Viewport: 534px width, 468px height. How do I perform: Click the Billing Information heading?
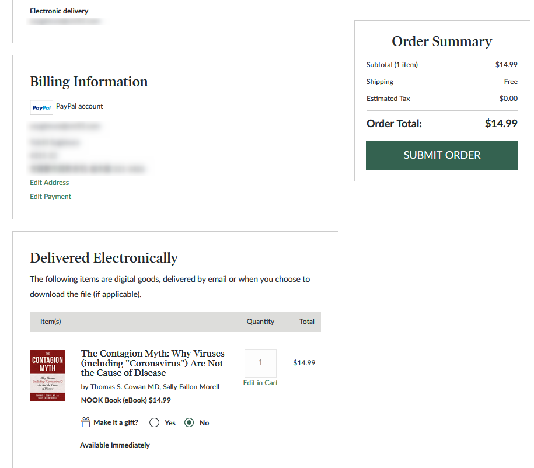[89, 82]
